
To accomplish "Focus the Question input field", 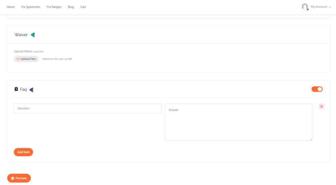I will (x=87, y=108).
